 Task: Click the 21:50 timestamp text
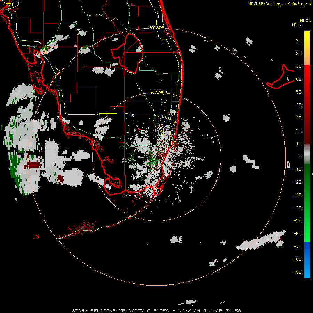point(233,311)
